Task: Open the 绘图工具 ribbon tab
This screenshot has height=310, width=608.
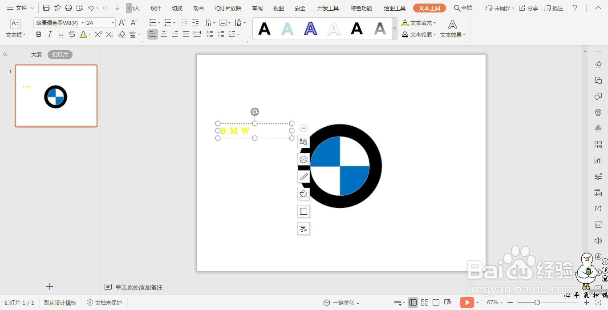Action: click(x=395, y=8)
